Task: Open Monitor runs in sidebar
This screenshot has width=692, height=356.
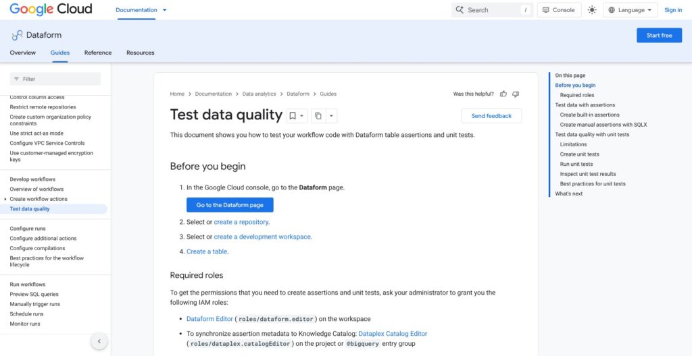Action: coord(25,324)
